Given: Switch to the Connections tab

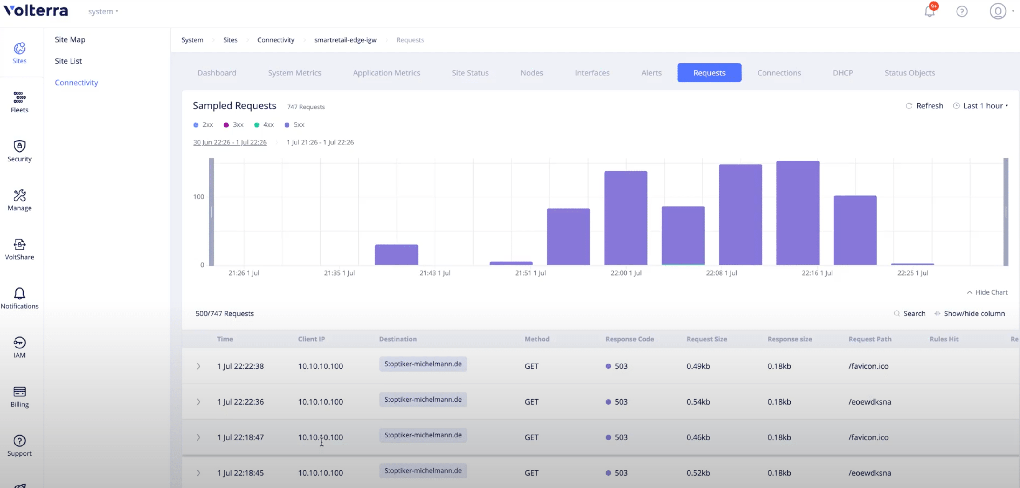Looking at the screenshot, I should pos(779,72).
